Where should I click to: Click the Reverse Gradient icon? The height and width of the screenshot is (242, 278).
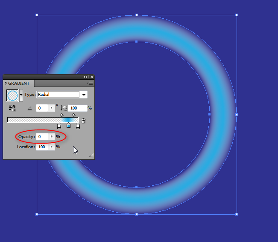tap(12, 109)
